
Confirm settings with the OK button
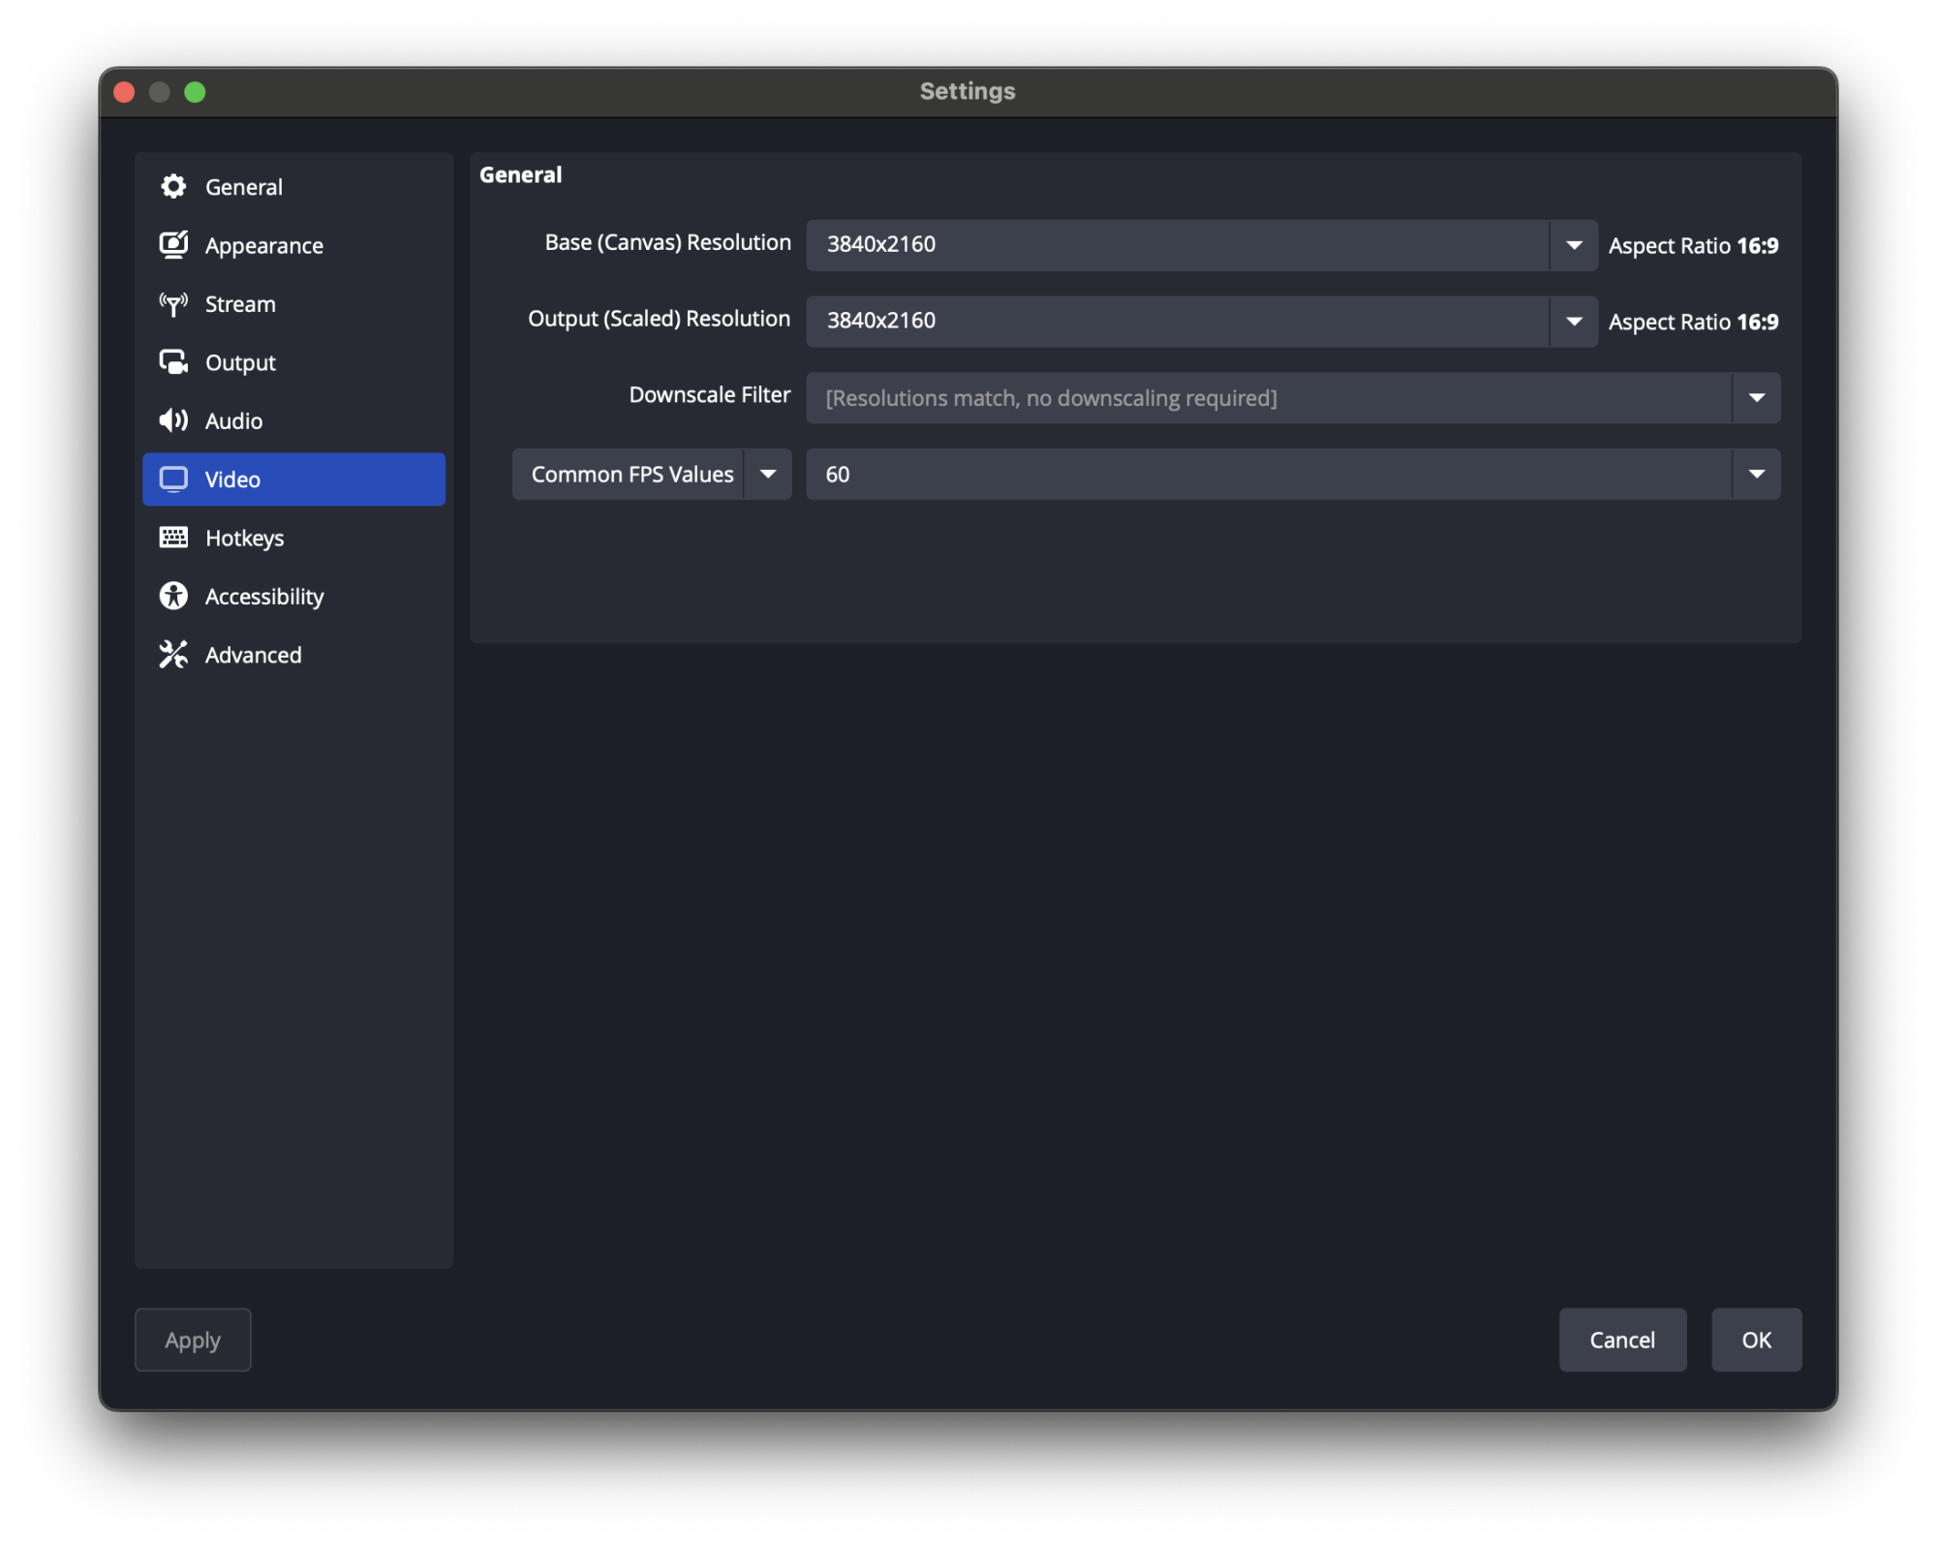[x=1756, y=1340]
